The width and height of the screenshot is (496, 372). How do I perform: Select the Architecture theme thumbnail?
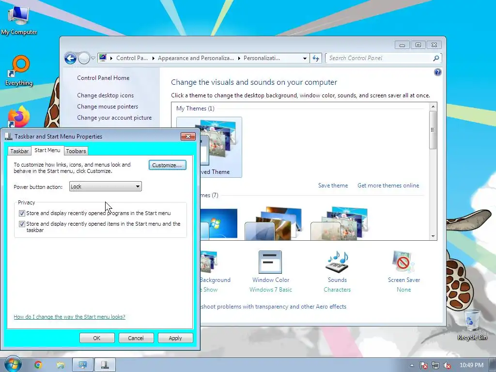[x=274, y=223]
